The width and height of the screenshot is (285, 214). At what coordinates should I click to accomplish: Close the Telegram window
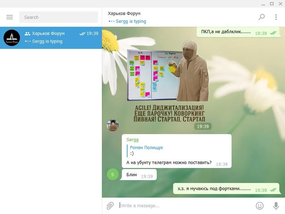[x=280, y=4]
